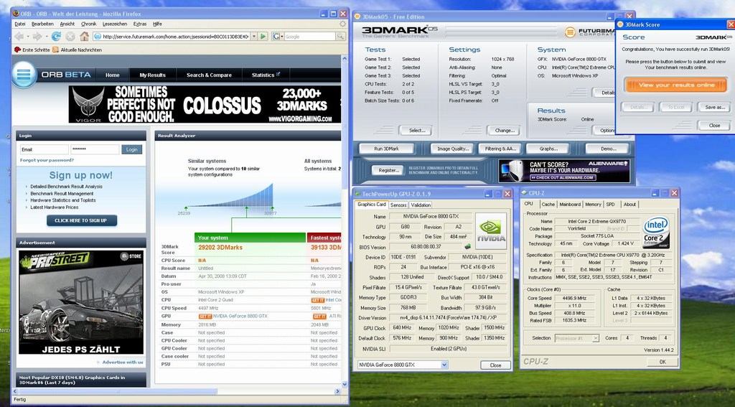Click the Select button under Tests
This screenshot has height=407, width=735.
[416, 131]
